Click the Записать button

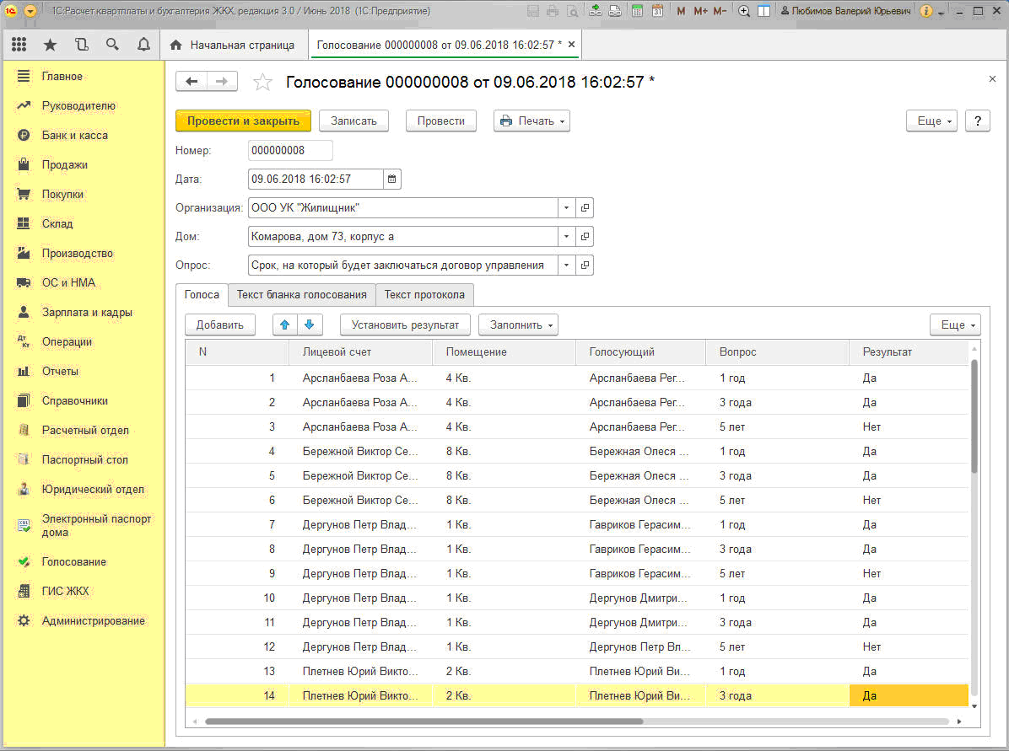pos(353,121)
